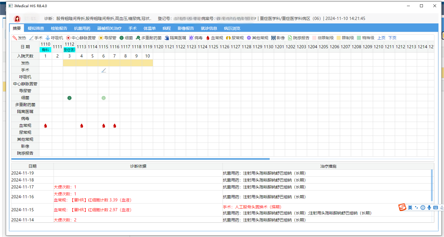Open the 抗菌用药 tab

(82, 28)
